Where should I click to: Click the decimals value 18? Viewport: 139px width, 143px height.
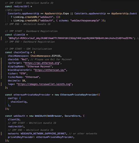(23, 81)
